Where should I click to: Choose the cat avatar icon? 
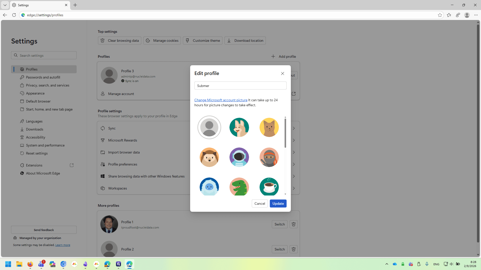tap(269, 127)
